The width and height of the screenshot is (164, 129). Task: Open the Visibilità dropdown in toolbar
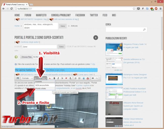40,78
